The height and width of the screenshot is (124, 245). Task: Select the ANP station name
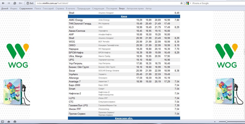(71, 35)
